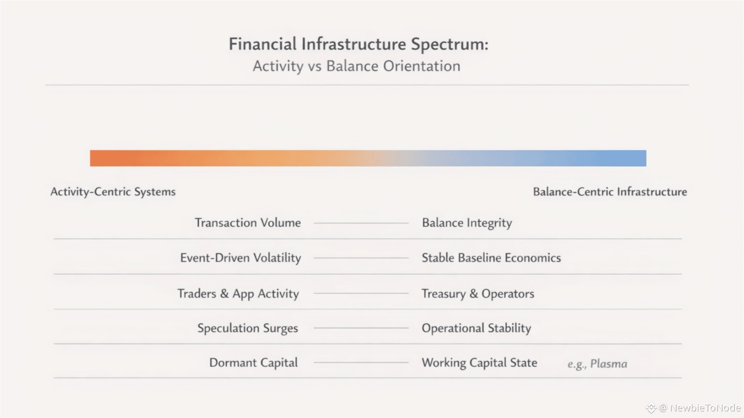The height and width of the screenshot is (418, 744).
Task: Select "Event-Driven Volatility" in the list
Action: 241,258
